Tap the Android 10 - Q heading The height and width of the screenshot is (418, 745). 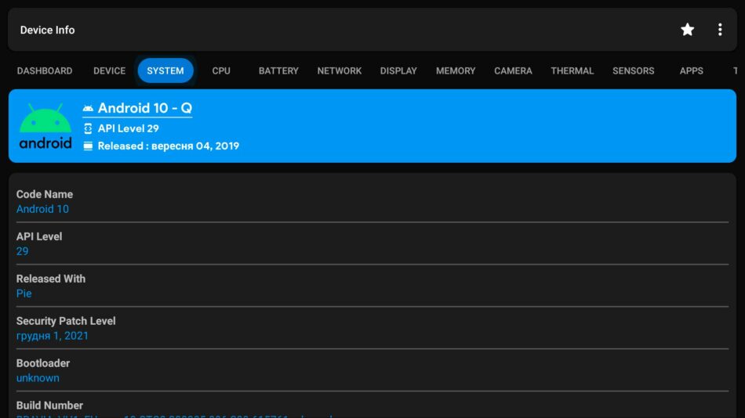point(145,108)
